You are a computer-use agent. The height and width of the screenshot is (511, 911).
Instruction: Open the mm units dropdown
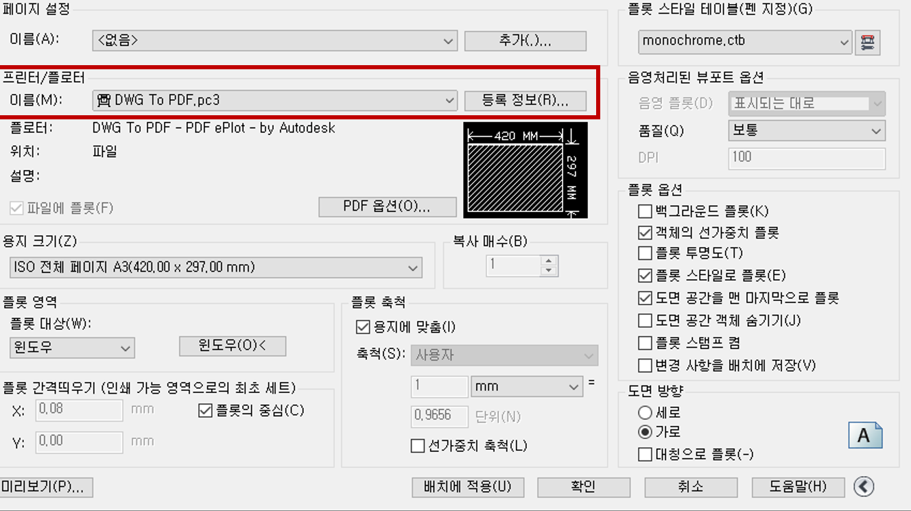tap(527, 387)
